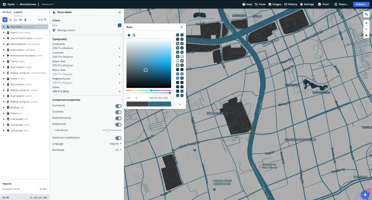Image resolution: width=372 pixels, height=200 pixels.
Task: Zoom in on the map
Action: click(366, 23)
